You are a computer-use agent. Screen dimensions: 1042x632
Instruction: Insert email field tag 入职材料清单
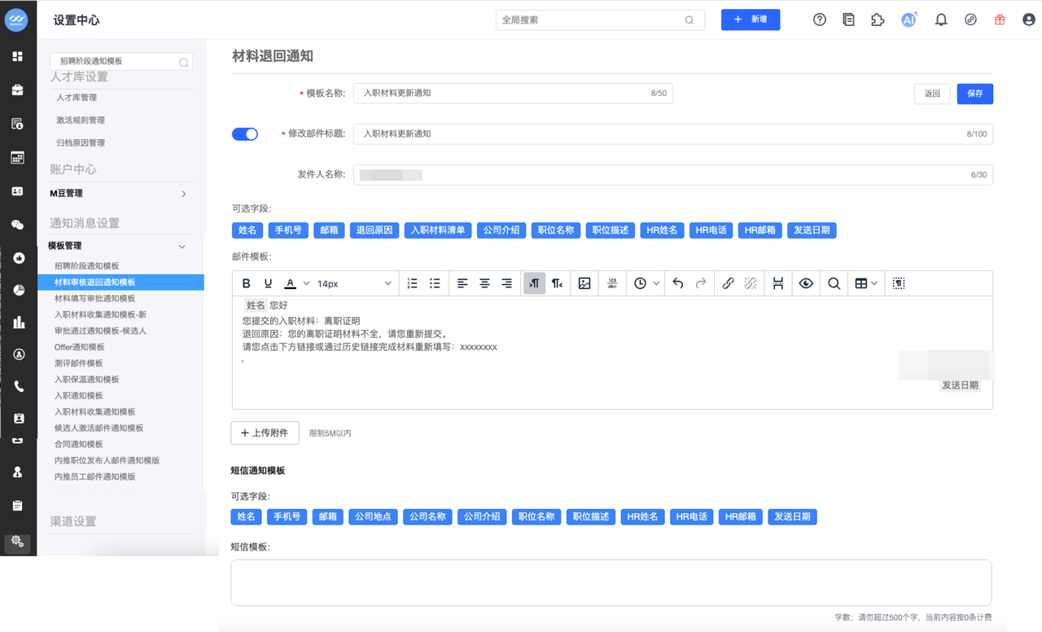pos(438,230)
